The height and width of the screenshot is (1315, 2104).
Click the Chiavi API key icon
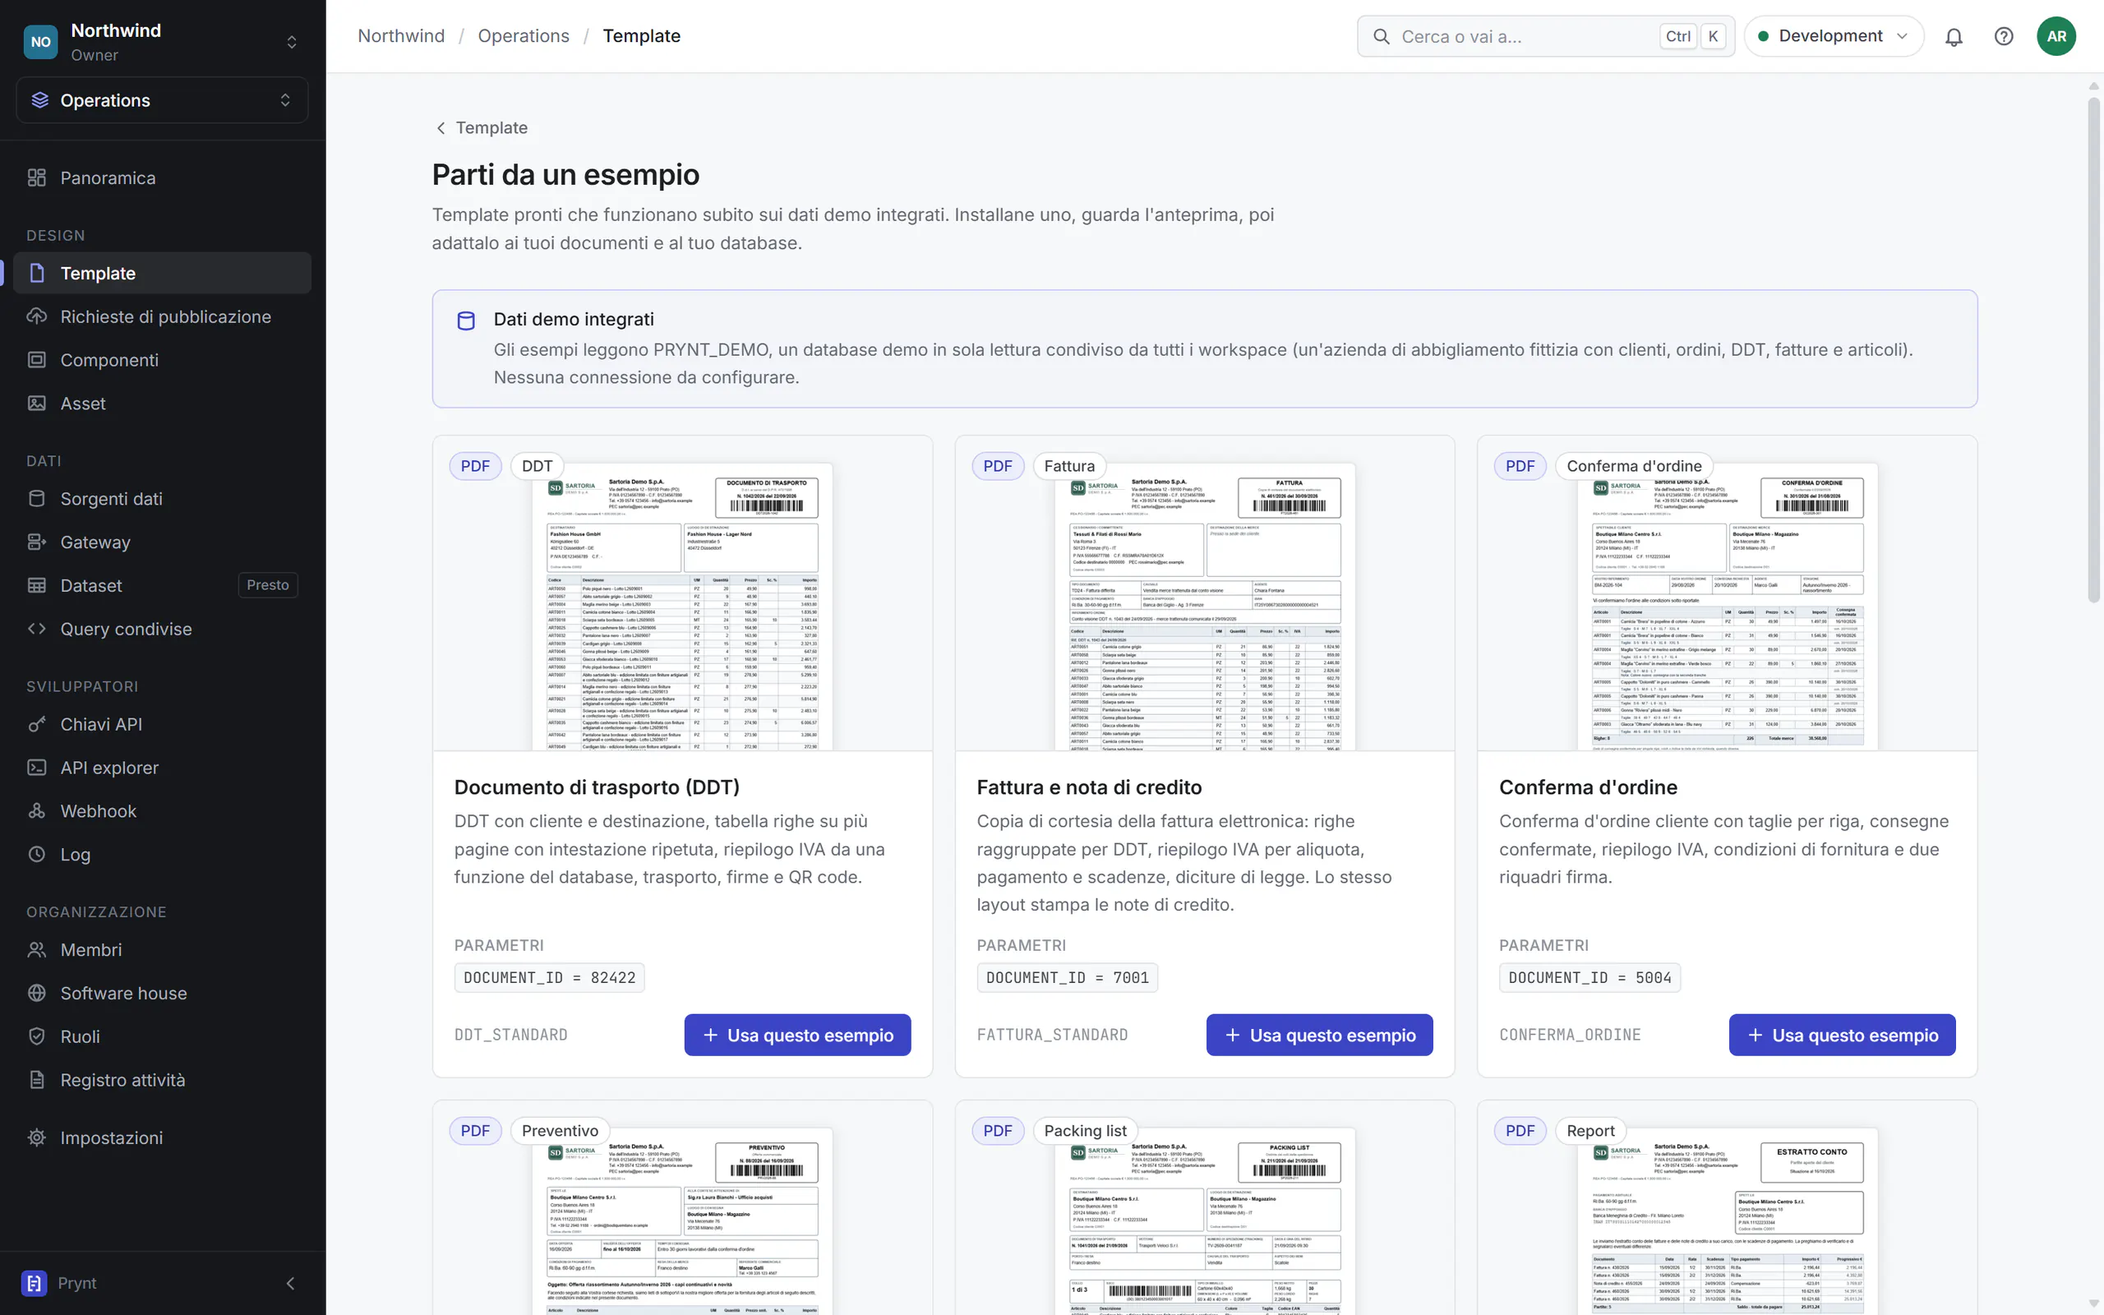[36, 723]
